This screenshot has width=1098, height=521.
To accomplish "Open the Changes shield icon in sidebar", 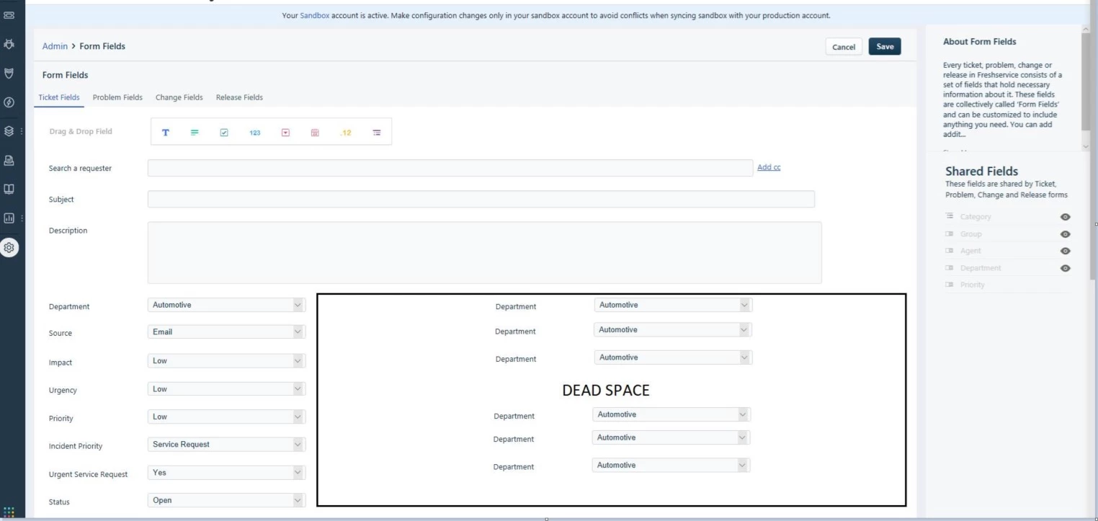I will (9, 72).
